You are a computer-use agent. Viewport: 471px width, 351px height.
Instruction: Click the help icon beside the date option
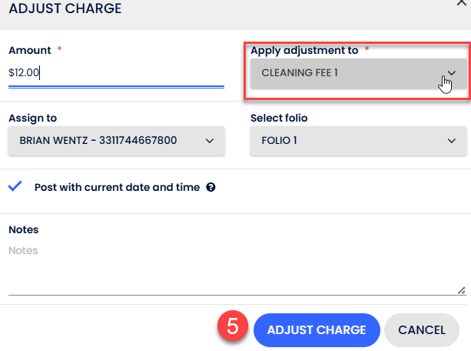[211, 187]
